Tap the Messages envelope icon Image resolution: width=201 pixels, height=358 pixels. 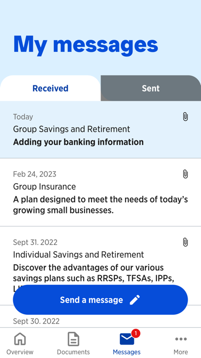click(127, 339)
